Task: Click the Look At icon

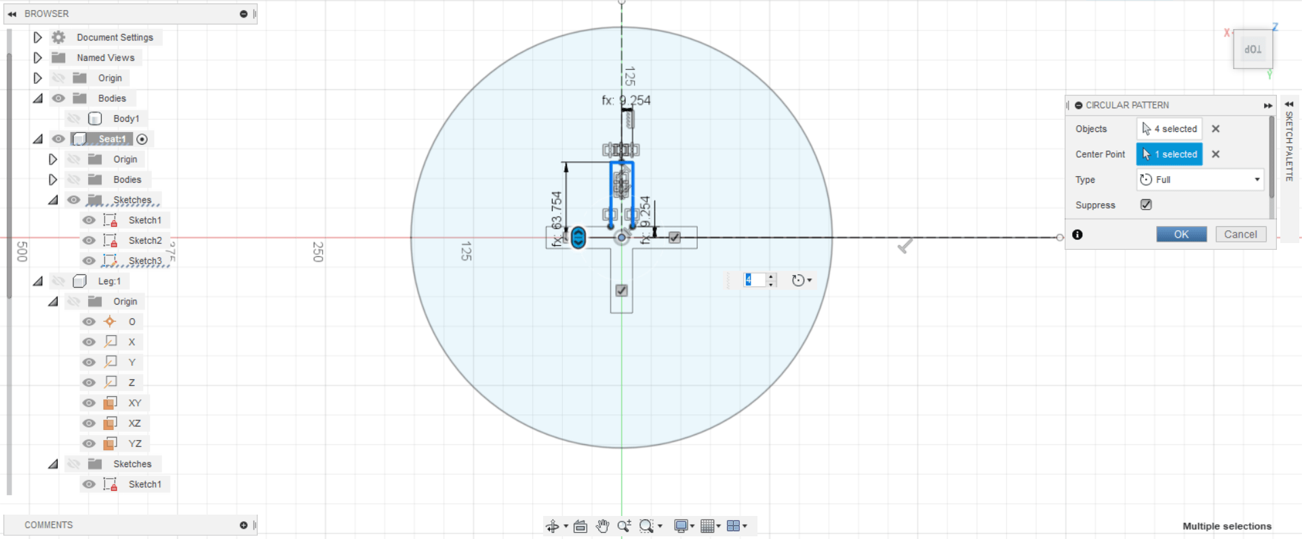Action: (580, 526)
